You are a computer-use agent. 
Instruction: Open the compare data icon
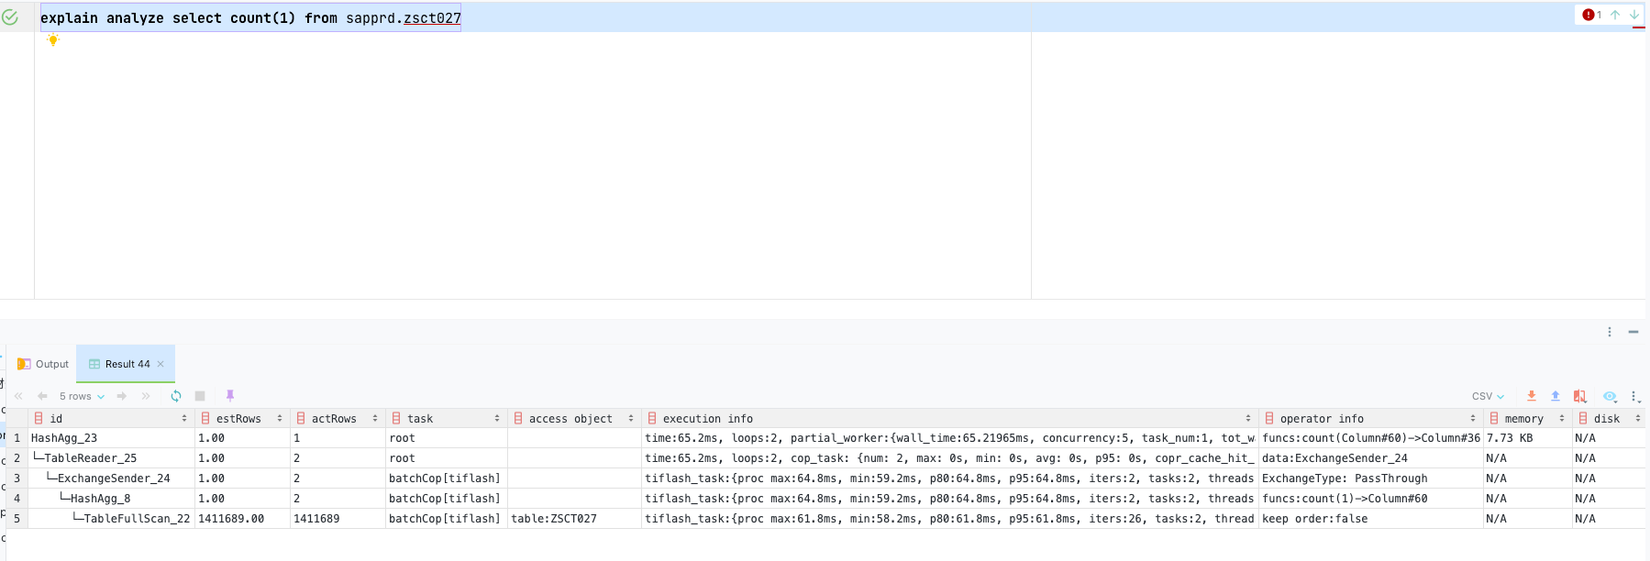1579,396
